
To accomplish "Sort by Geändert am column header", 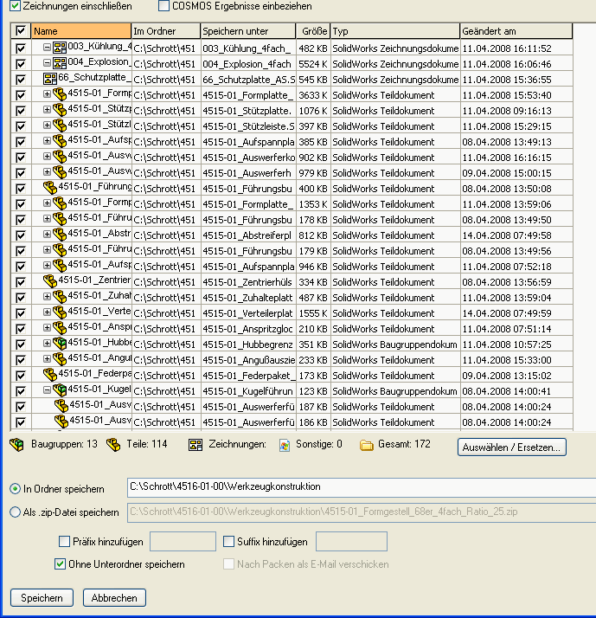I will click(516, 31).
